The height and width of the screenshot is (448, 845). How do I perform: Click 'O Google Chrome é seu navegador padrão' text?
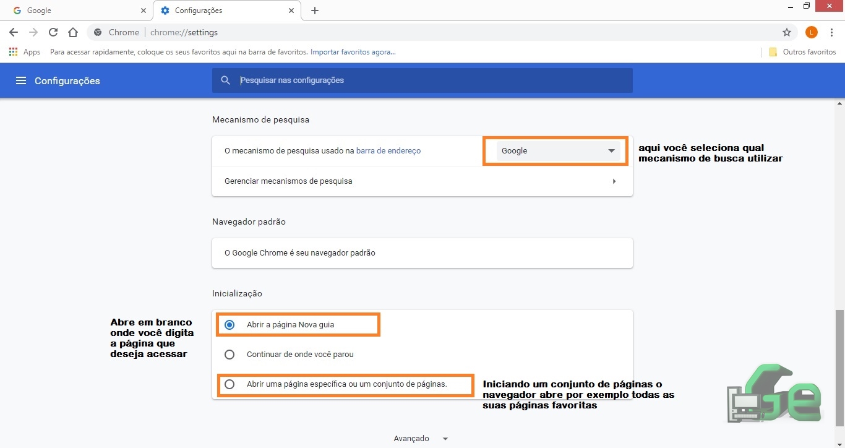pos(300,252)
